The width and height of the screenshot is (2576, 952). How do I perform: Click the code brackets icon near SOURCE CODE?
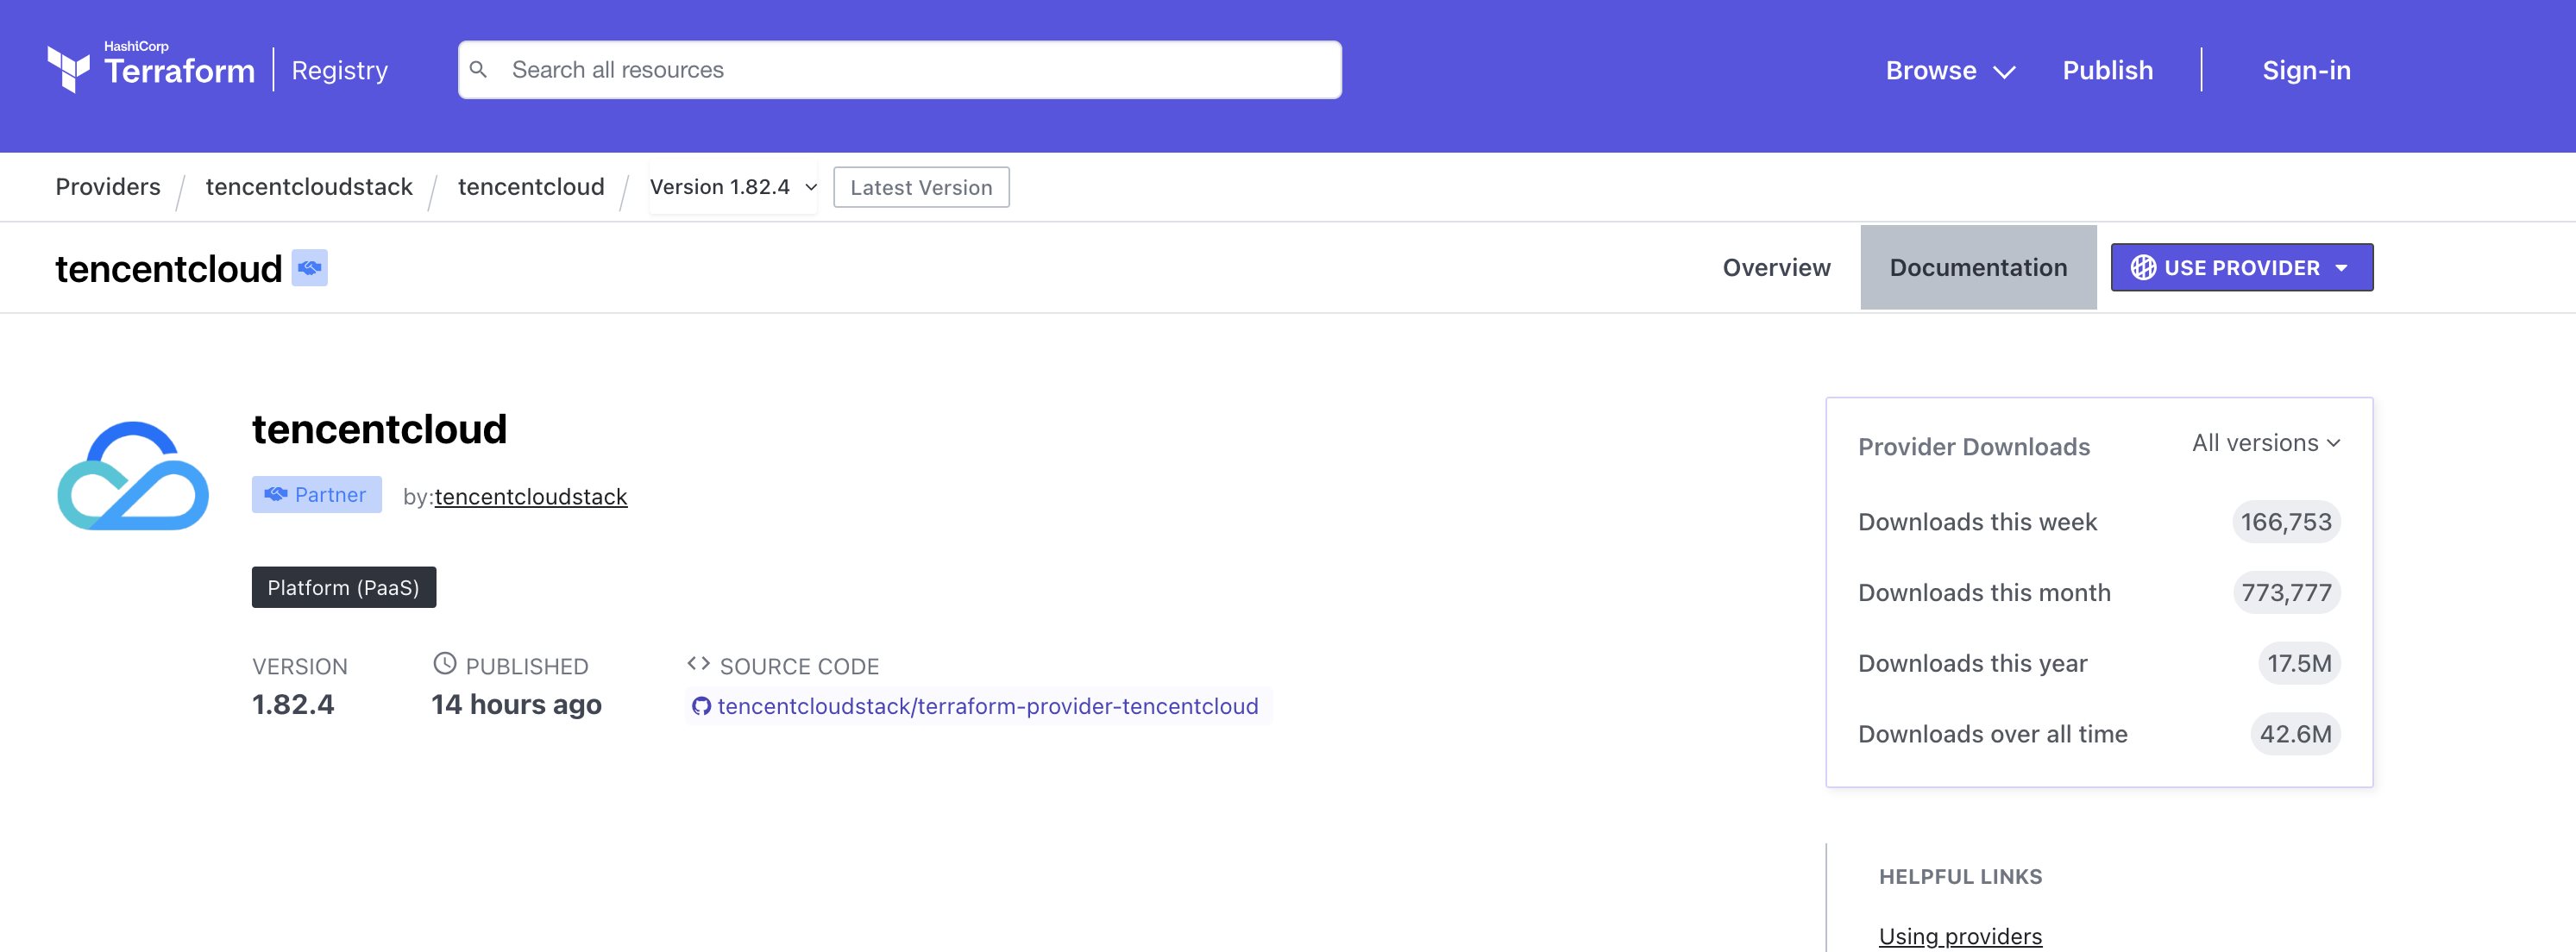698,663
